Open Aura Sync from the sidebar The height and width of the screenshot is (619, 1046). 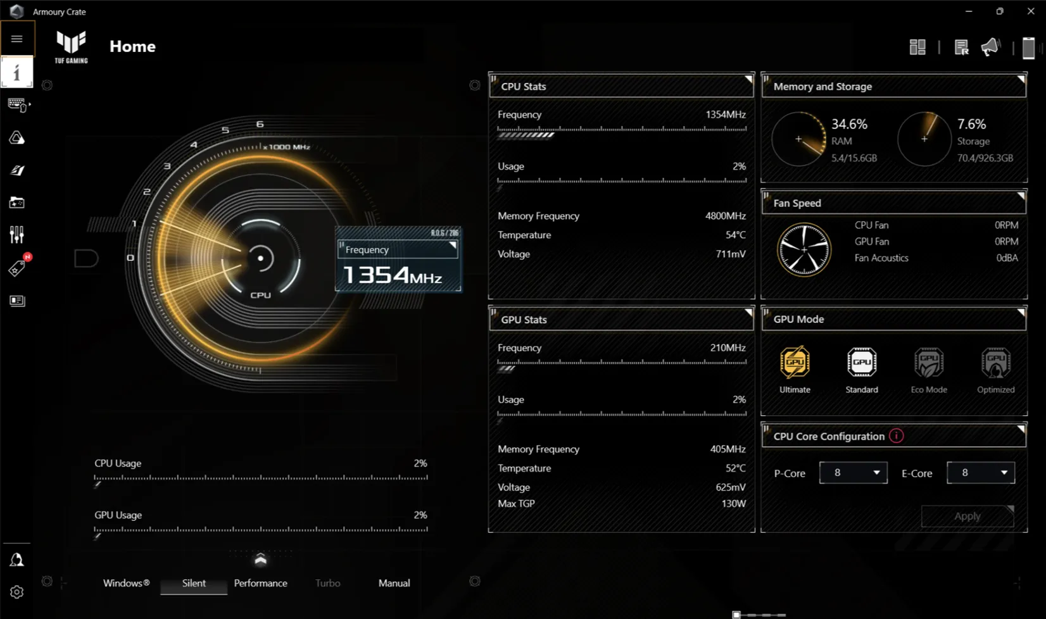tap(17, 137)
